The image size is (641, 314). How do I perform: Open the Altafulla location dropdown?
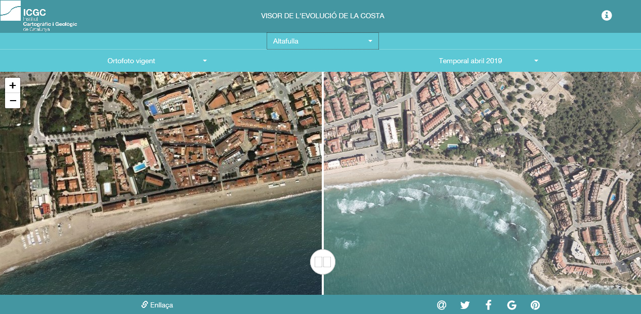(323, 41)
